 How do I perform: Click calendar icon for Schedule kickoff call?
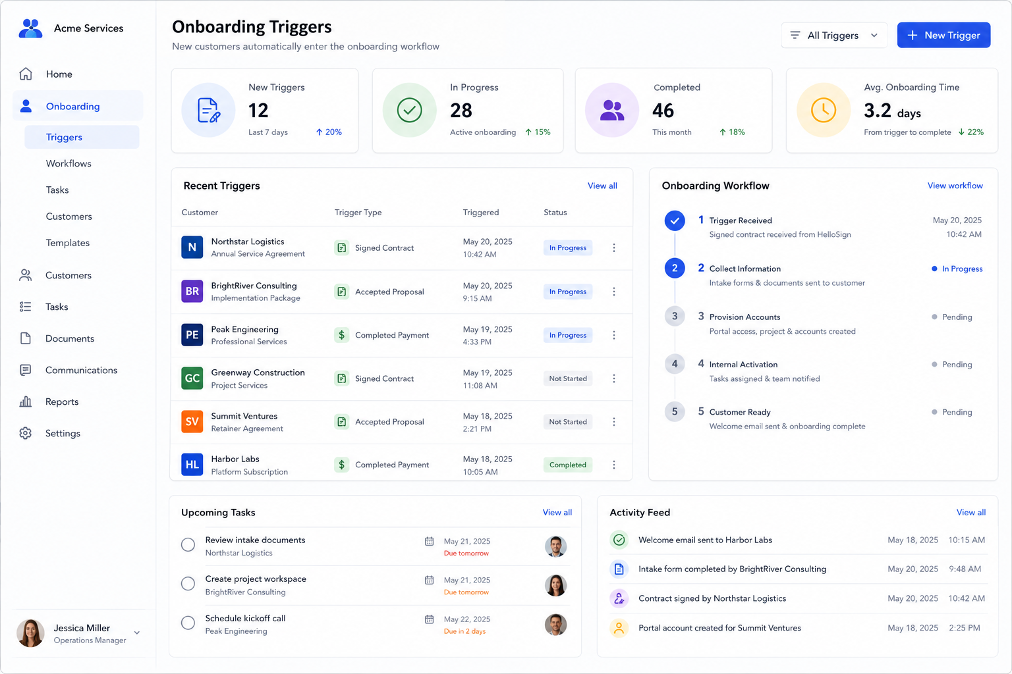(x=430, y=619)
